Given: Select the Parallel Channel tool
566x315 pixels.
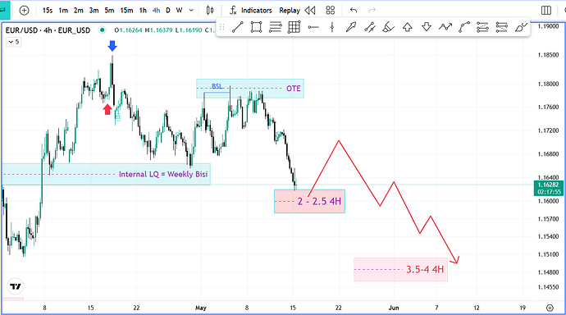Looking at the screenshot, I should point(370,27).
